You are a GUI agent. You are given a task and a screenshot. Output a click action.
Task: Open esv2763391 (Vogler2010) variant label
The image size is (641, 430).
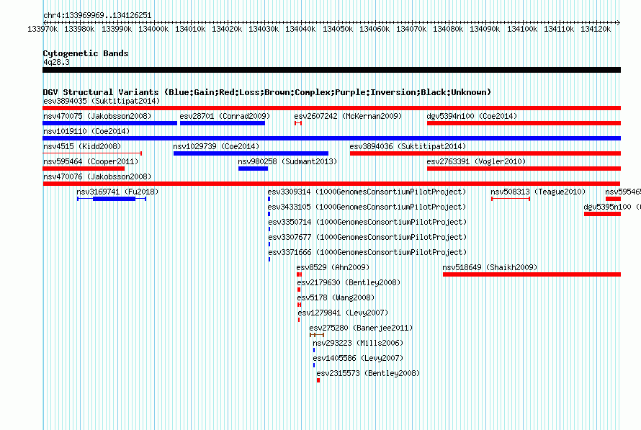click(476, 161)
